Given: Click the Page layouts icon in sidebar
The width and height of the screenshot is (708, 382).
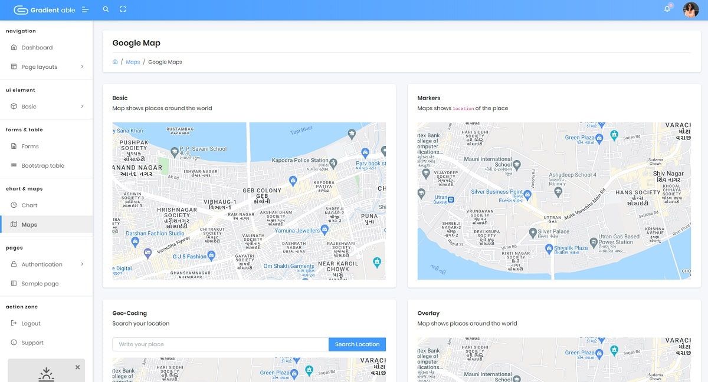Looking at the screenshot, I should (x=14, y=67).
